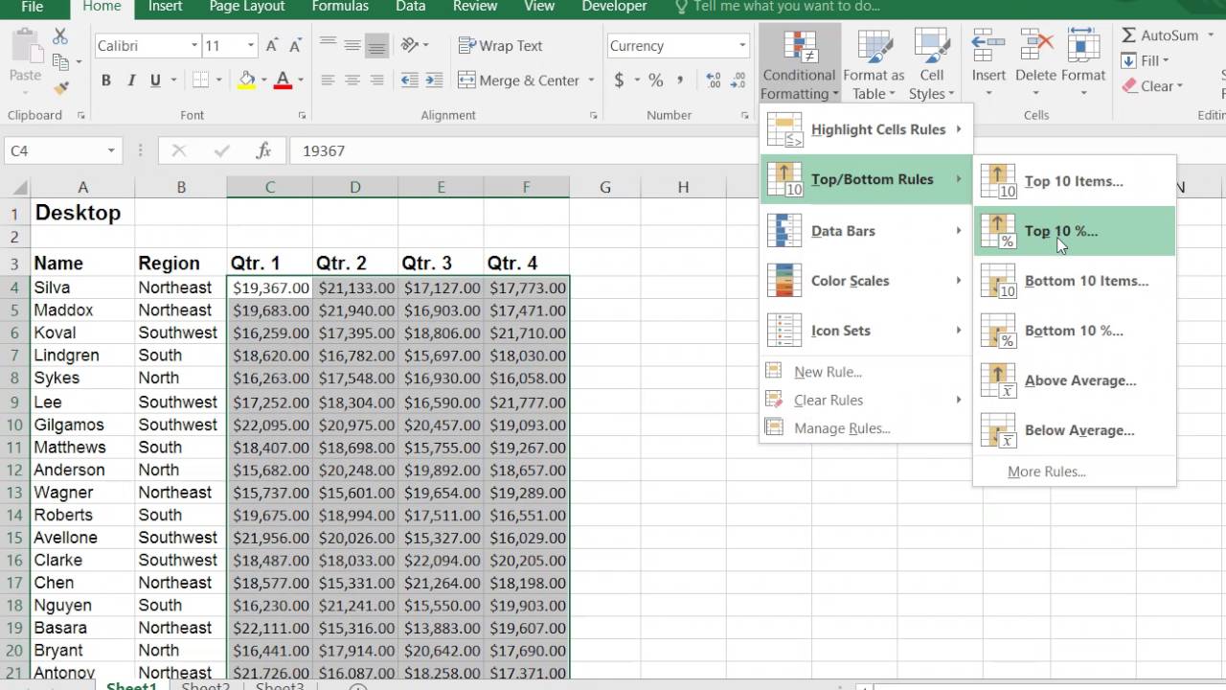This screenshot has height=690, width=1226.
Task: Open Data Bars submenu
Action: coord(866,231)
